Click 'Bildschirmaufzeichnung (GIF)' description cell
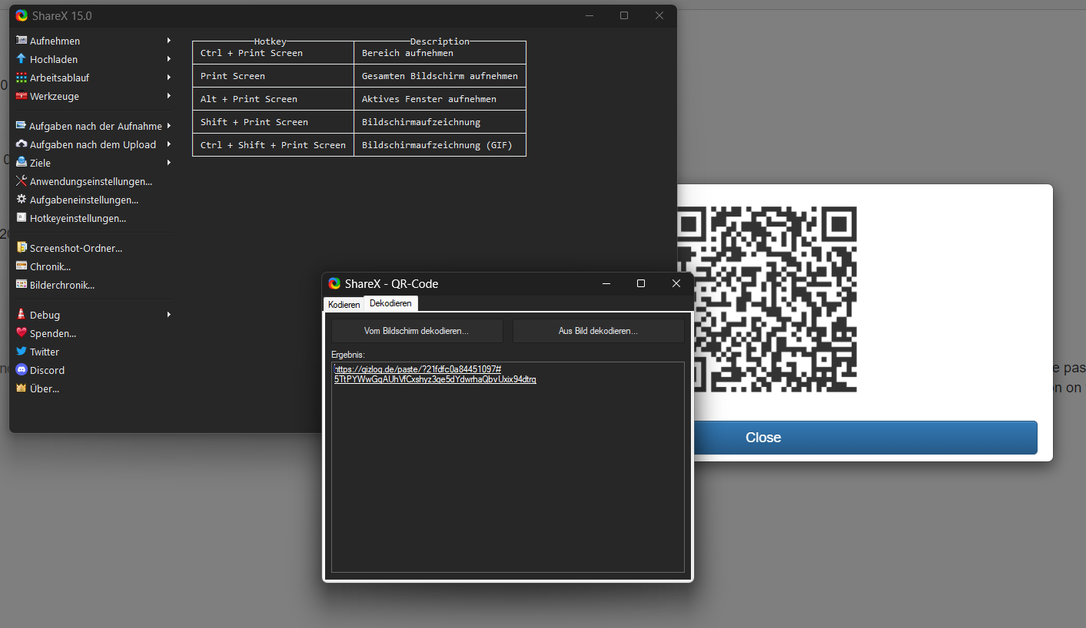Screen dimensions: 1086x628 point(440,145)
